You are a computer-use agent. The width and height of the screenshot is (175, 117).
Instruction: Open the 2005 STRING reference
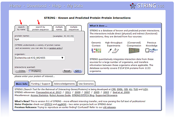point(97,92)
